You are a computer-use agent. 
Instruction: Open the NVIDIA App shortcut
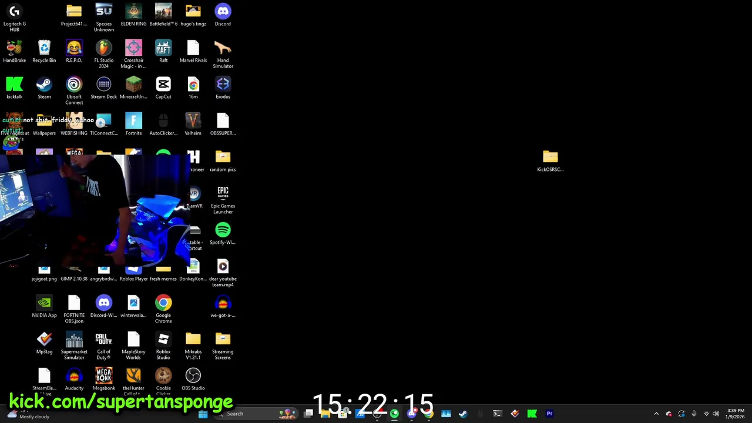point(44,307)
